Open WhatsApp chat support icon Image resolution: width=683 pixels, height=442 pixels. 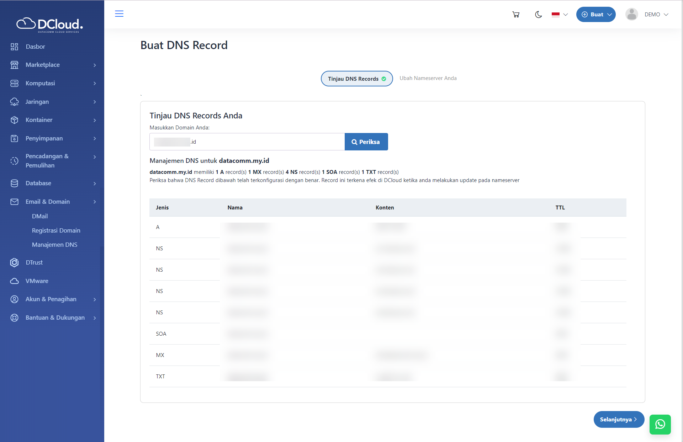[660, 424]
